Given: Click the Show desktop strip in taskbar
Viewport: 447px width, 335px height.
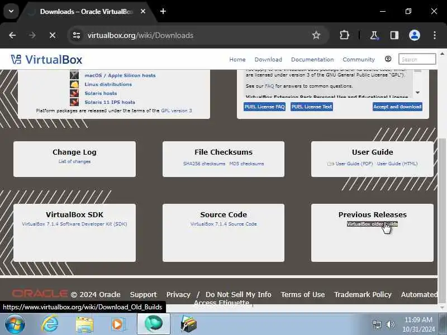Looking at the screenshot, I should 443,324.
